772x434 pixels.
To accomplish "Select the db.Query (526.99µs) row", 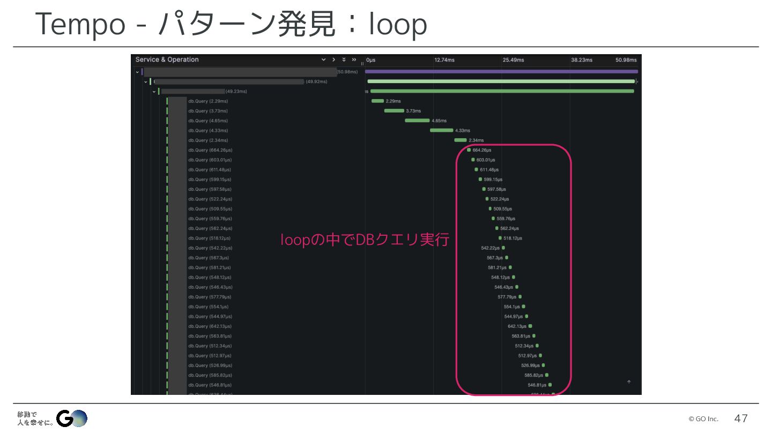I will coord(210,365).
